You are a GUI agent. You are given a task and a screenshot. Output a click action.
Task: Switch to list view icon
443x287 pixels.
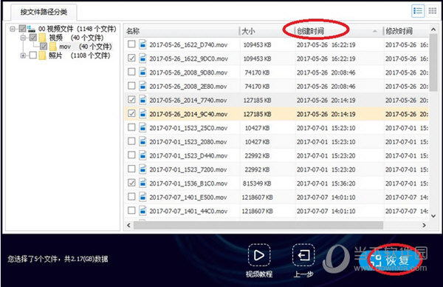click(x=418, y=11)
